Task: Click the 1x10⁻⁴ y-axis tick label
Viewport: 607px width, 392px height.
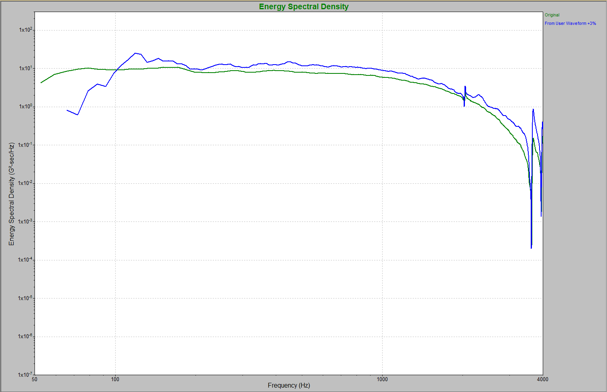Action: [x=26, y=260]
